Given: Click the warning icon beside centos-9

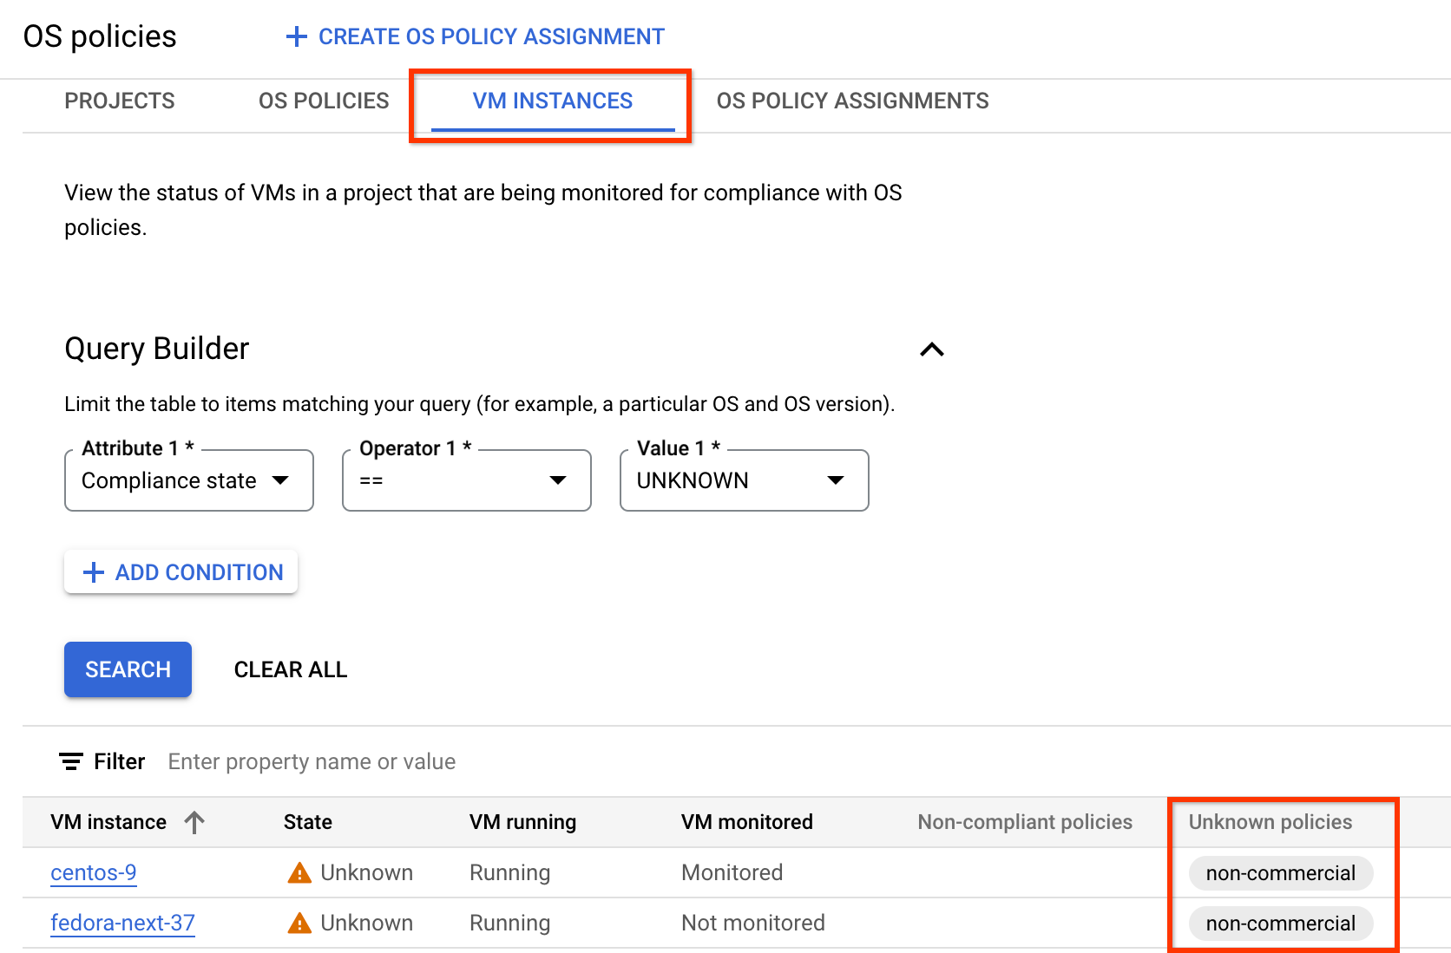Looking at the screenshot, I should 299,872.
